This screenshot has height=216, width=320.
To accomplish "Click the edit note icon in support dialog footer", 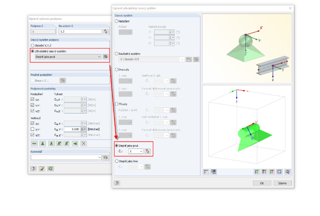I will point(42,169).
